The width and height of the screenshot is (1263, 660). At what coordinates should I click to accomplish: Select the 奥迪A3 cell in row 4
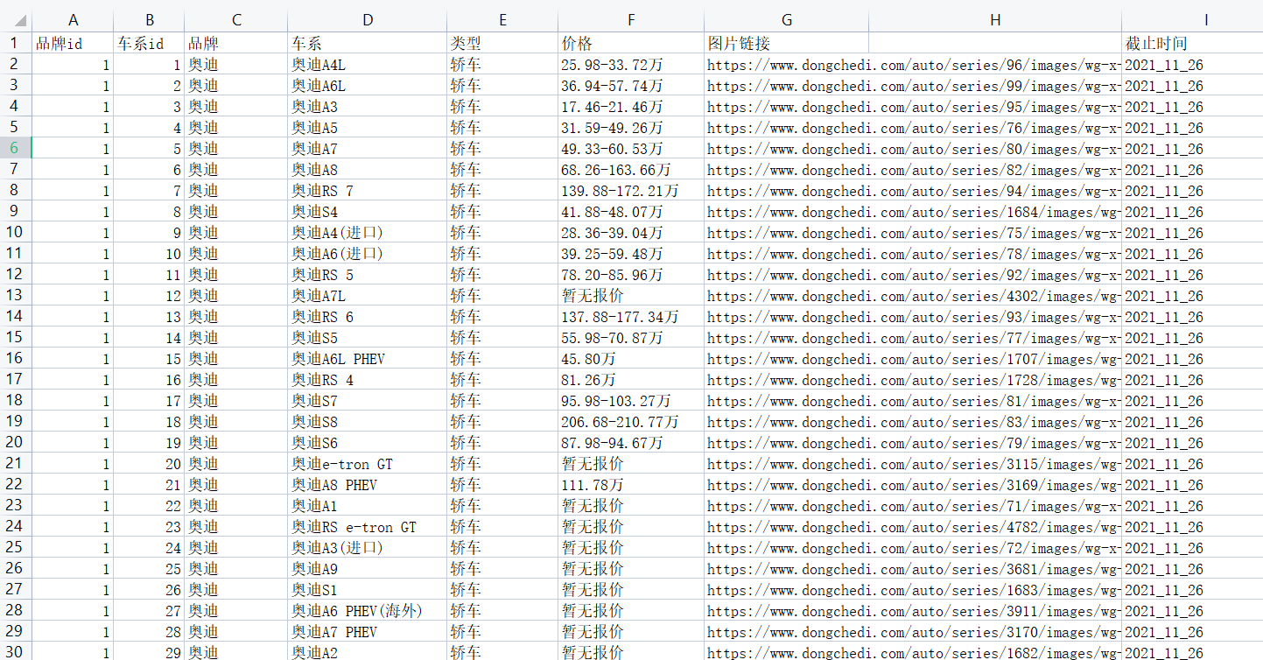pos(368,106)
